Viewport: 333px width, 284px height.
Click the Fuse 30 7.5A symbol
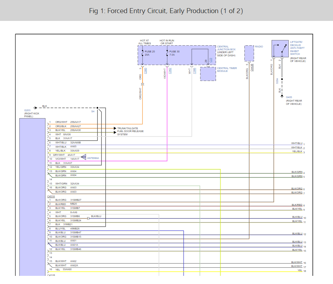tap(167, 53)
